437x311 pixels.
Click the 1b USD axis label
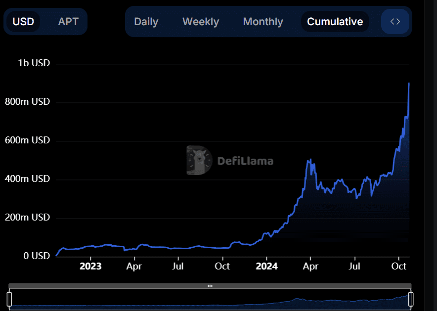point(34,63)
